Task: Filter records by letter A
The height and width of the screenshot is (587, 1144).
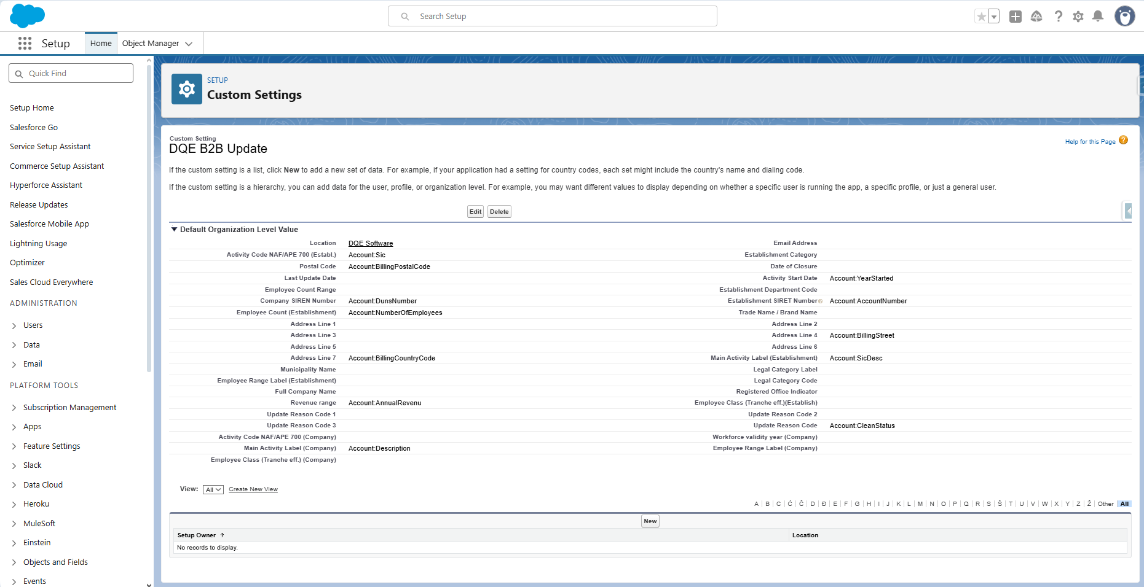Action: [756, 504]
